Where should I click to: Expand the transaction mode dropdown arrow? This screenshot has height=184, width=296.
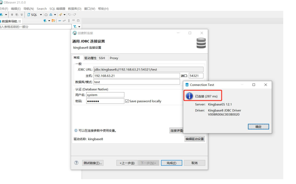[x=55, y=15]
